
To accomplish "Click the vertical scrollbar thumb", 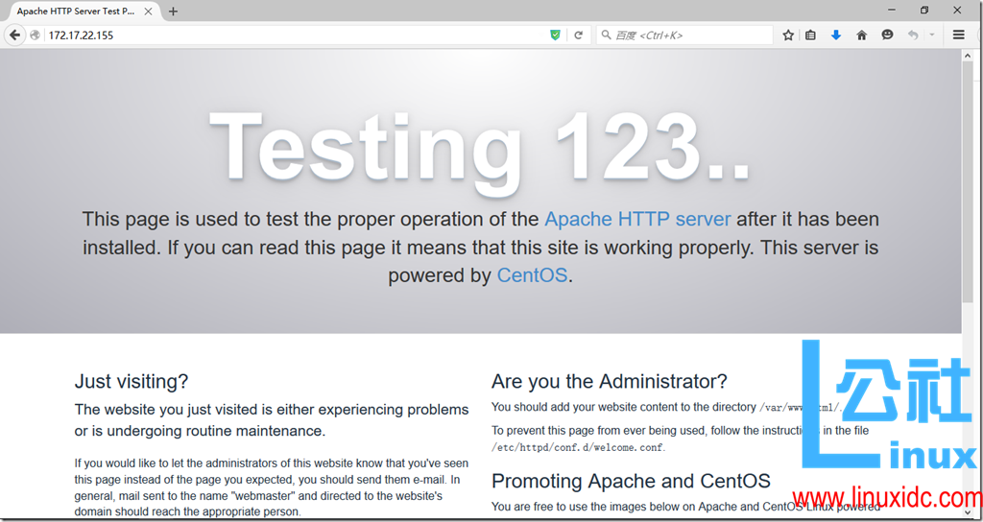I will click(x=968, y=182).
